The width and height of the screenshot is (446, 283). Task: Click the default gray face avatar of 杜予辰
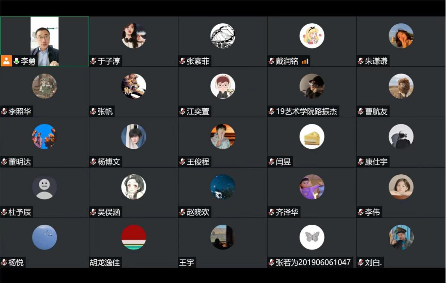click(44, 187)
